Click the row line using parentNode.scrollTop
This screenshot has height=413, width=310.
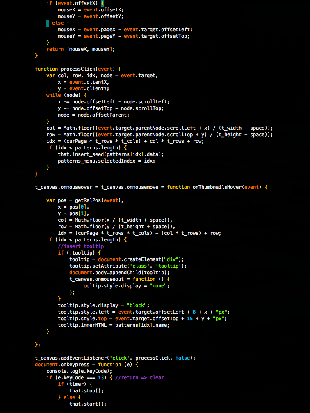point(160,135)
